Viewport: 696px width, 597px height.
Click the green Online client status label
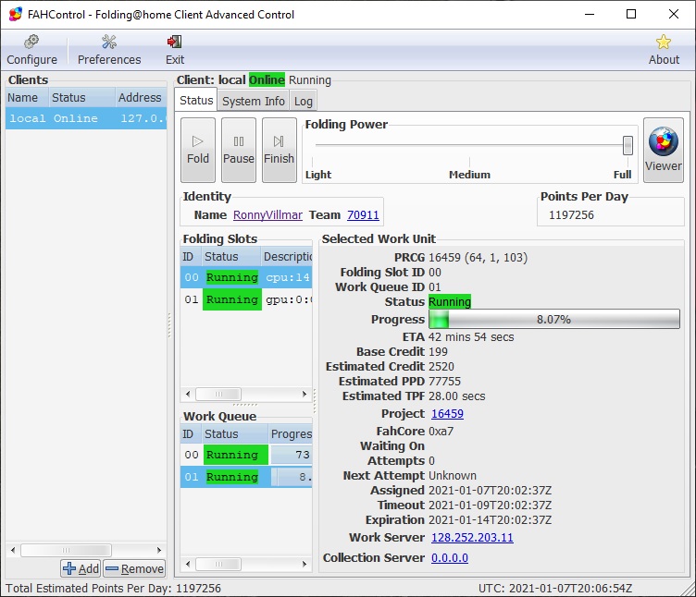point(267,79)
